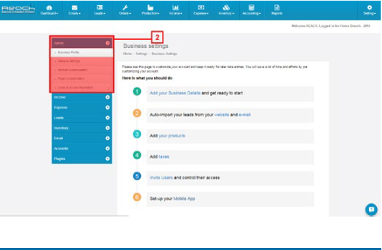Open the Emails envelope menu

click(x=74, y=10)
